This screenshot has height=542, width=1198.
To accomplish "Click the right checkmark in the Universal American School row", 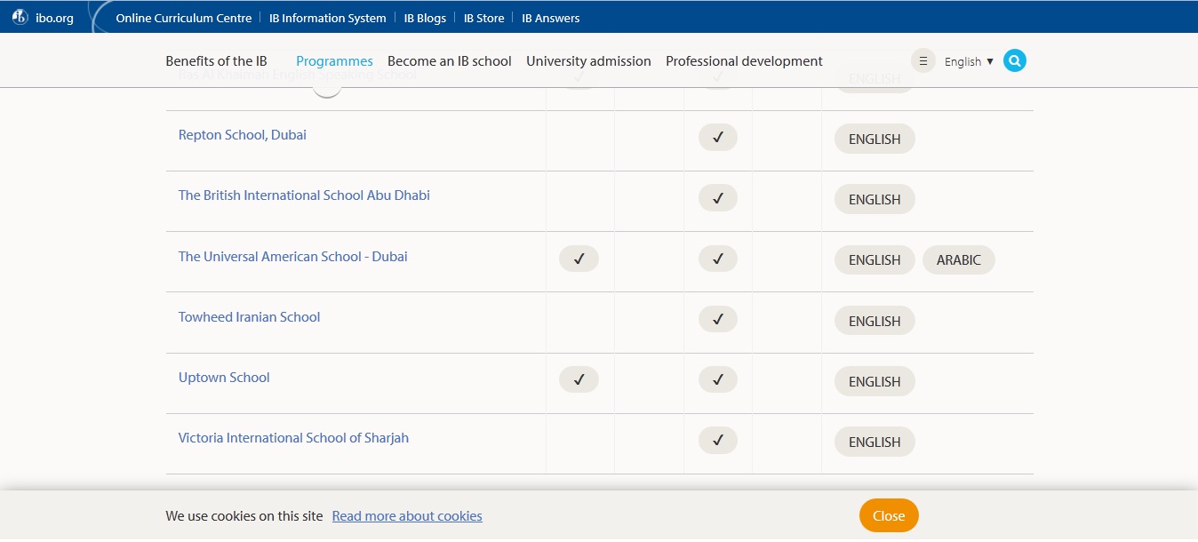I will click(x=718, y=259).
